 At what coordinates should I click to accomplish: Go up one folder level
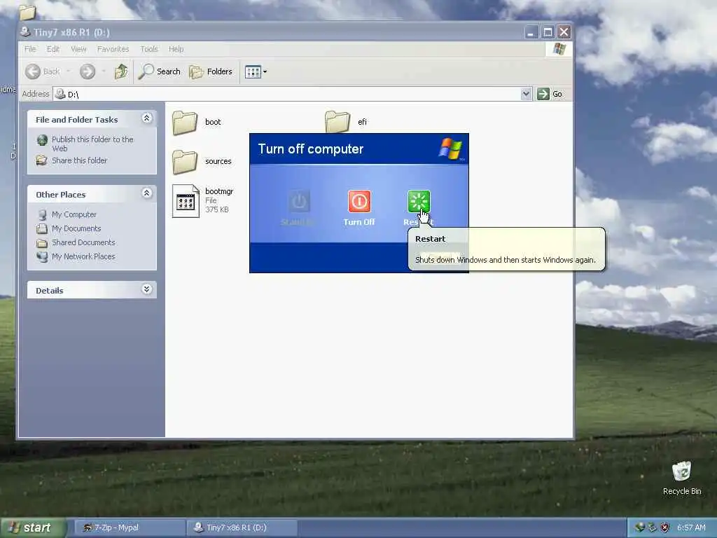click(x=121, y=71)
